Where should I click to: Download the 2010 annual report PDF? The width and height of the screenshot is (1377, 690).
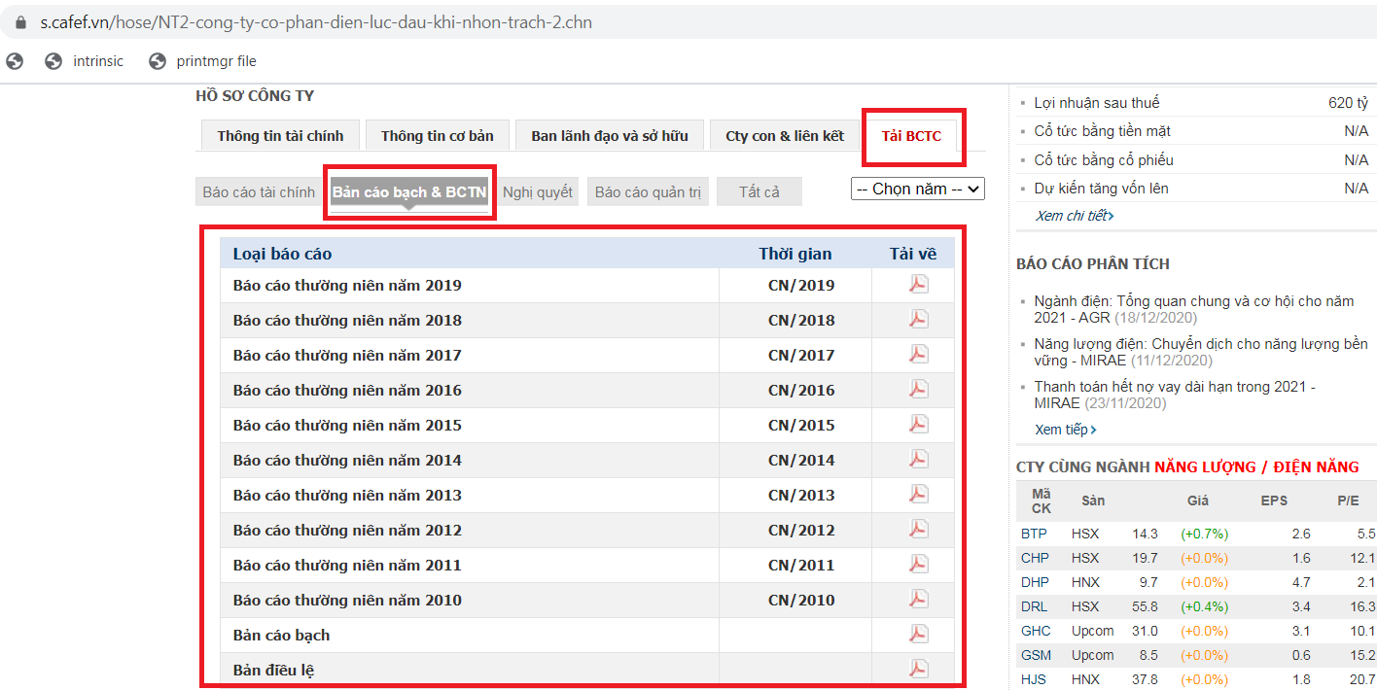(918, 599)
